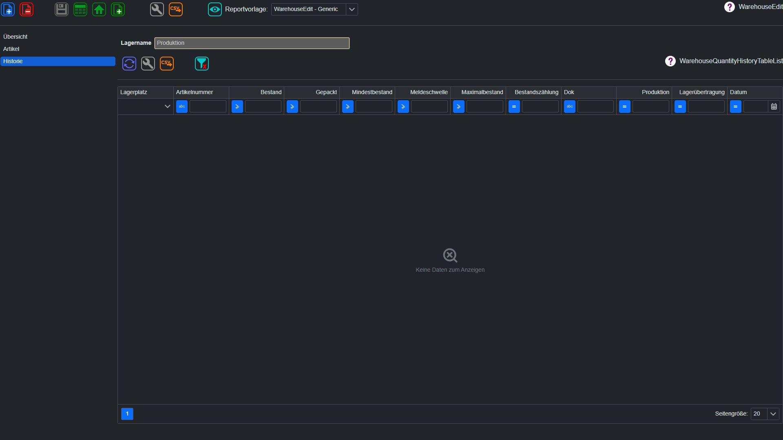Image resolution: width=783 pixels, height=440 pixels.
Task: Change Produktion equals filter operator
Action: tap(625, 107)
